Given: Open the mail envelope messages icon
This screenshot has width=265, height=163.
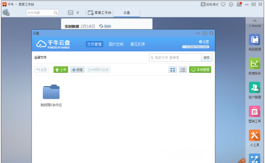Looking at the screenshot, I should [x=70, y=13].
